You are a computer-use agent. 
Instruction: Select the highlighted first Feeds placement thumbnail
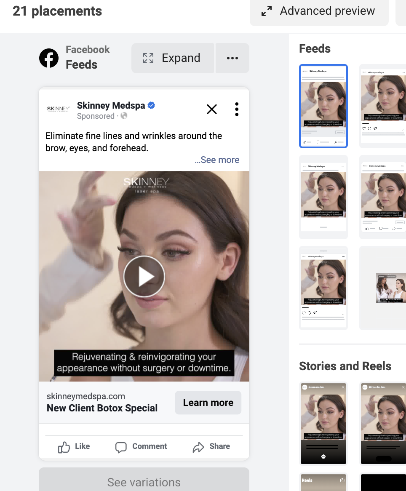coord(323,106)
